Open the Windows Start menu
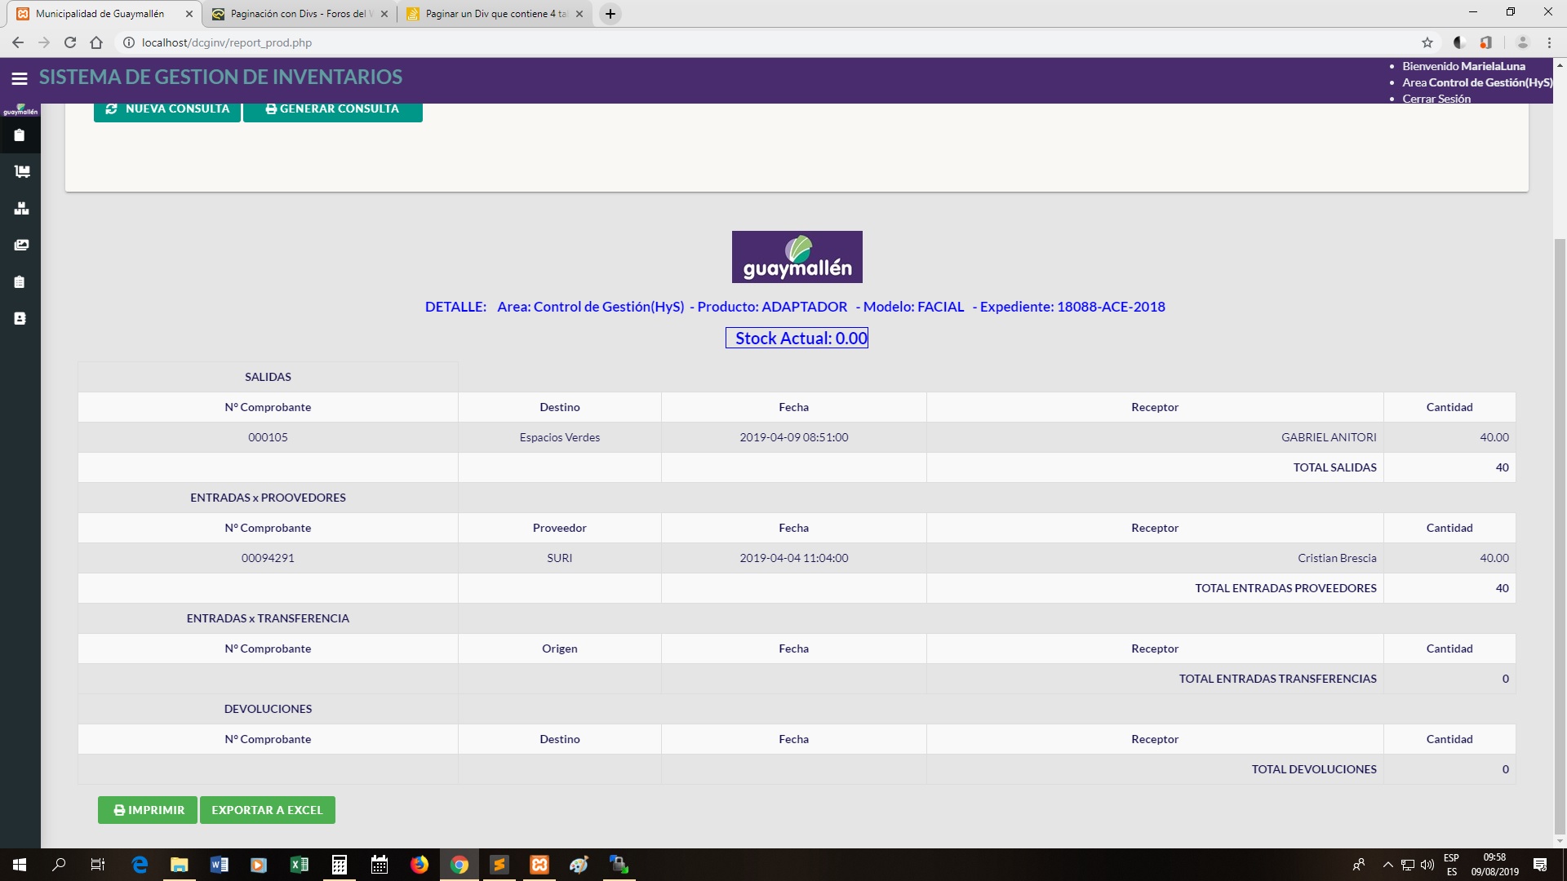Screen dimensions: 1567x881 coord(20,865)
